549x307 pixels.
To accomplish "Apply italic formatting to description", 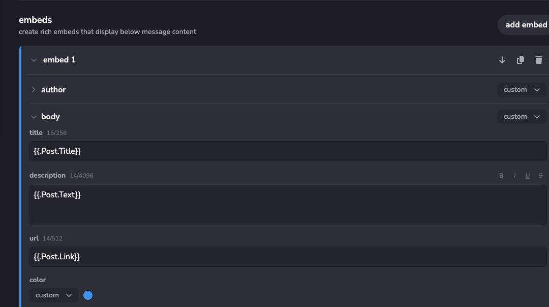I will pos(514,176).
